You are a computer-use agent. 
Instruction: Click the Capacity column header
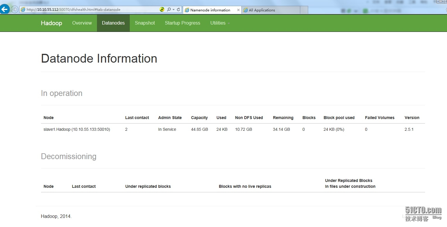point(199,118)
